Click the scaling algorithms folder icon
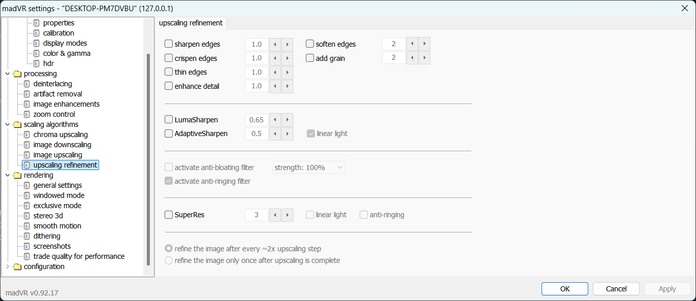The width and height of the screenshot is (696, 301). (x=17, y=124)
